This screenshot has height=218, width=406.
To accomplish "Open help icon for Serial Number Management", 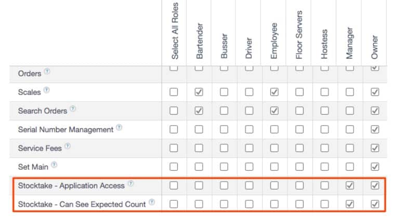I will pos(119,127).
